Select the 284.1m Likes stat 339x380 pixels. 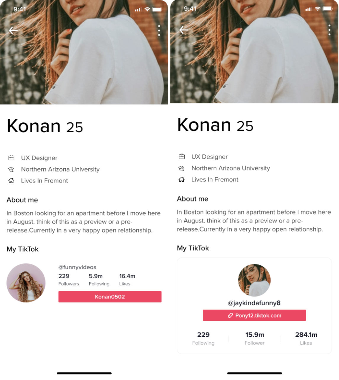pyautogui.click(x=306, y=338)
